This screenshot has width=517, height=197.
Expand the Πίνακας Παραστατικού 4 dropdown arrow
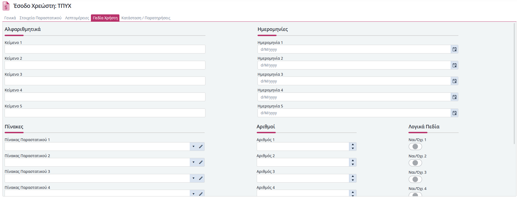click(x=194, y=193)
